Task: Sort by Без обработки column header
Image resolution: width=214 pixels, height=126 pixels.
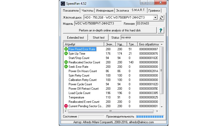Action: 149,44
